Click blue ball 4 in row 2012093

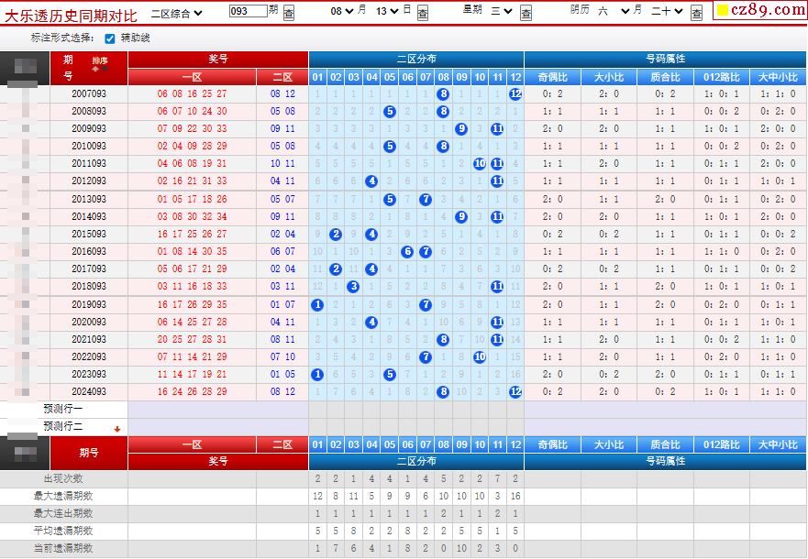tap(371, 181)
